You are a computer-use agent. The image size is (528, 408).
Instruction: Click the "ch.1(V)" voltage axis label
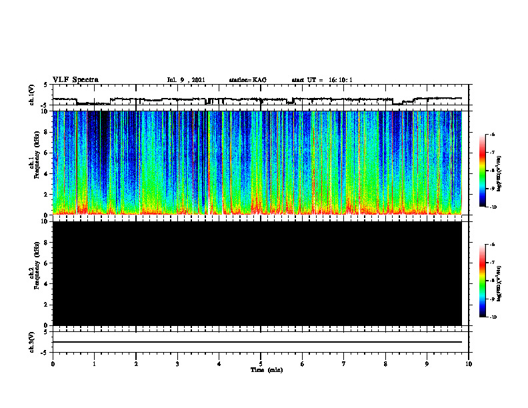(31, 95)
